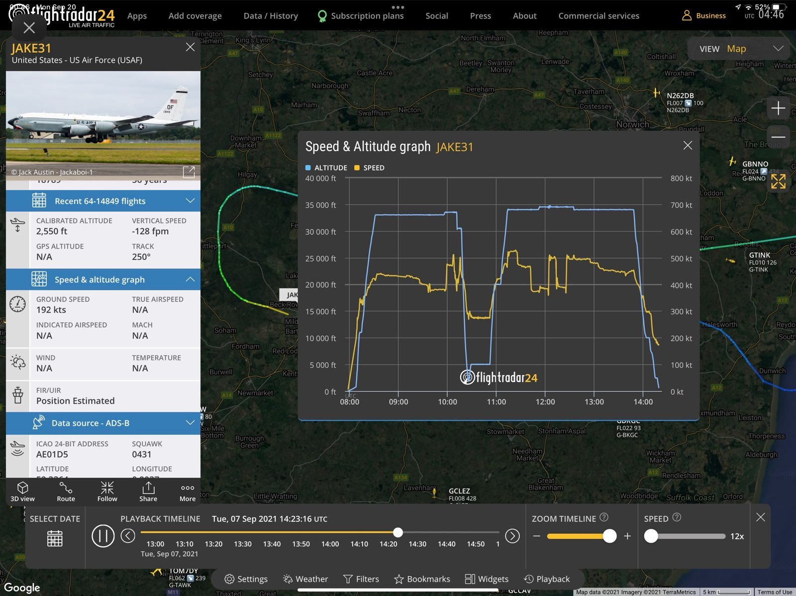Image resolution: width=796 pixels, height=596 pixels.
Task: Share the JAKE31 flight
Action: [148, 492]
